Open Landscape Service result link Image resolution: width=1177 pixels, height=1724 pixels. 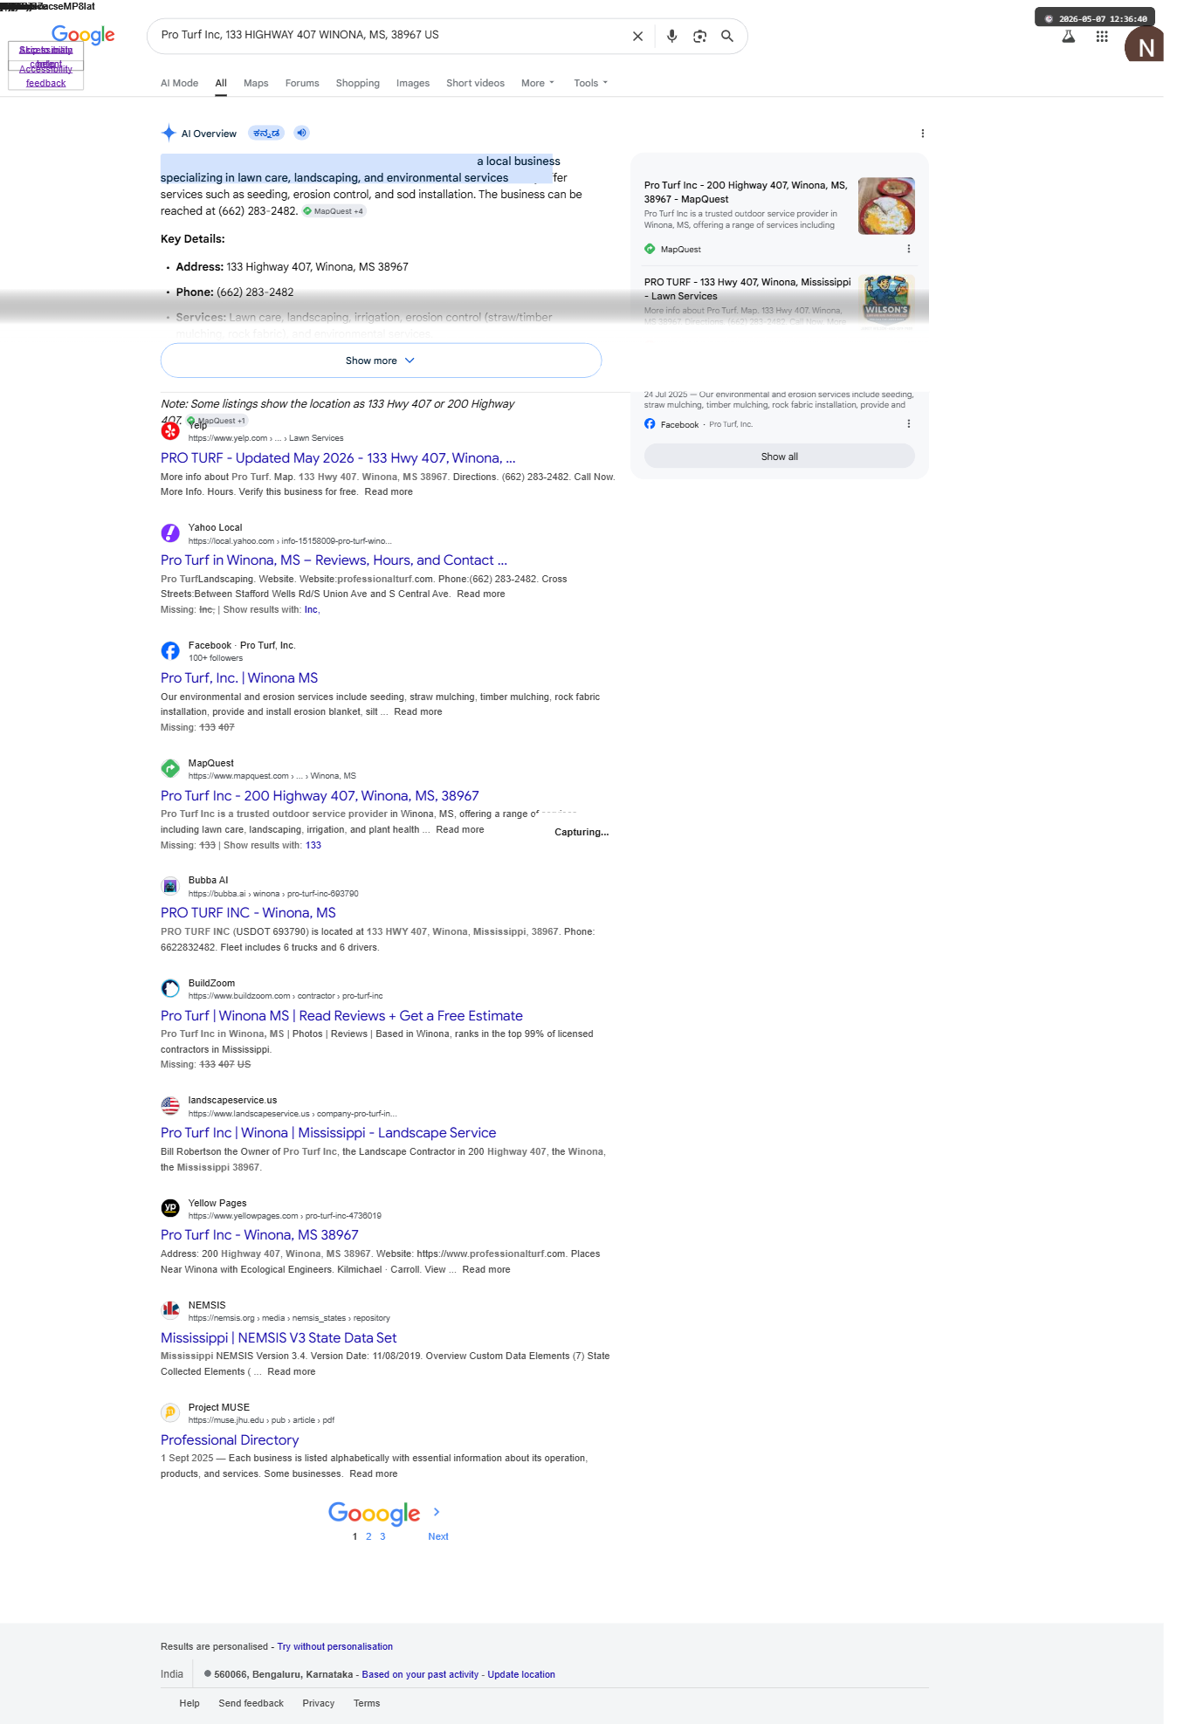328,1133
